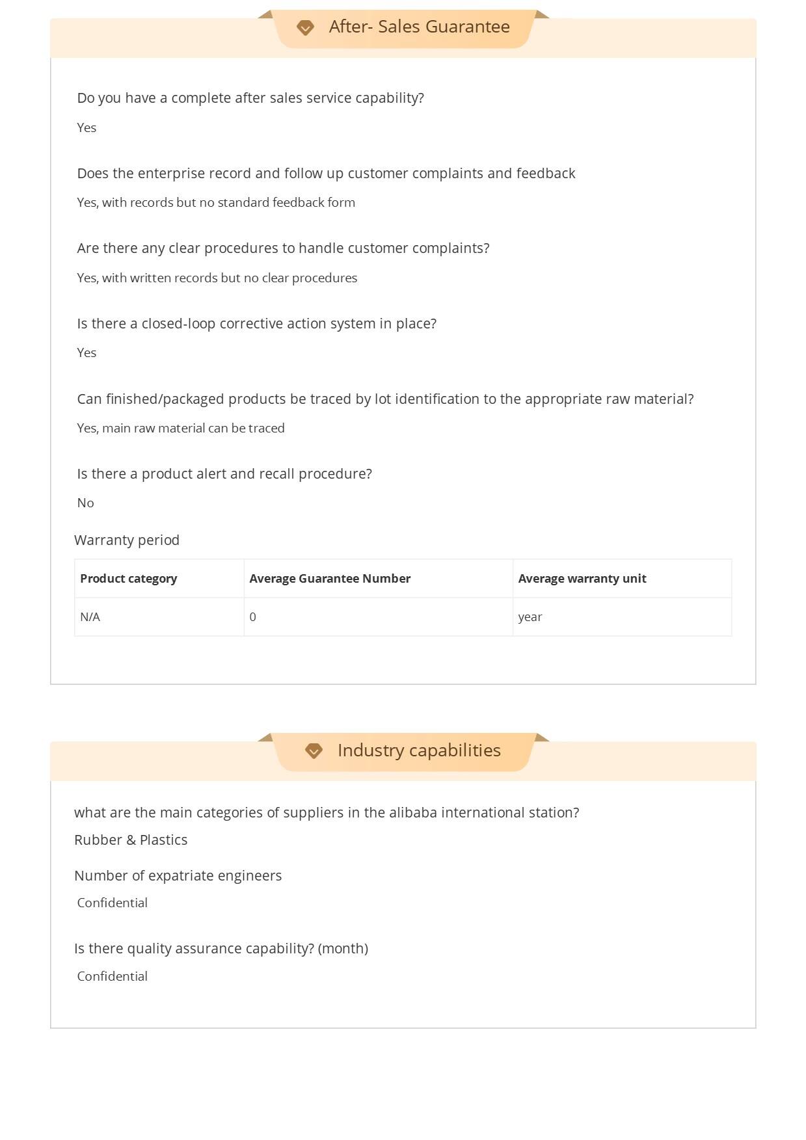Click the warranty unit cell showing year
The height and width of the screenshot is (1140, 806).
point(530,617)
